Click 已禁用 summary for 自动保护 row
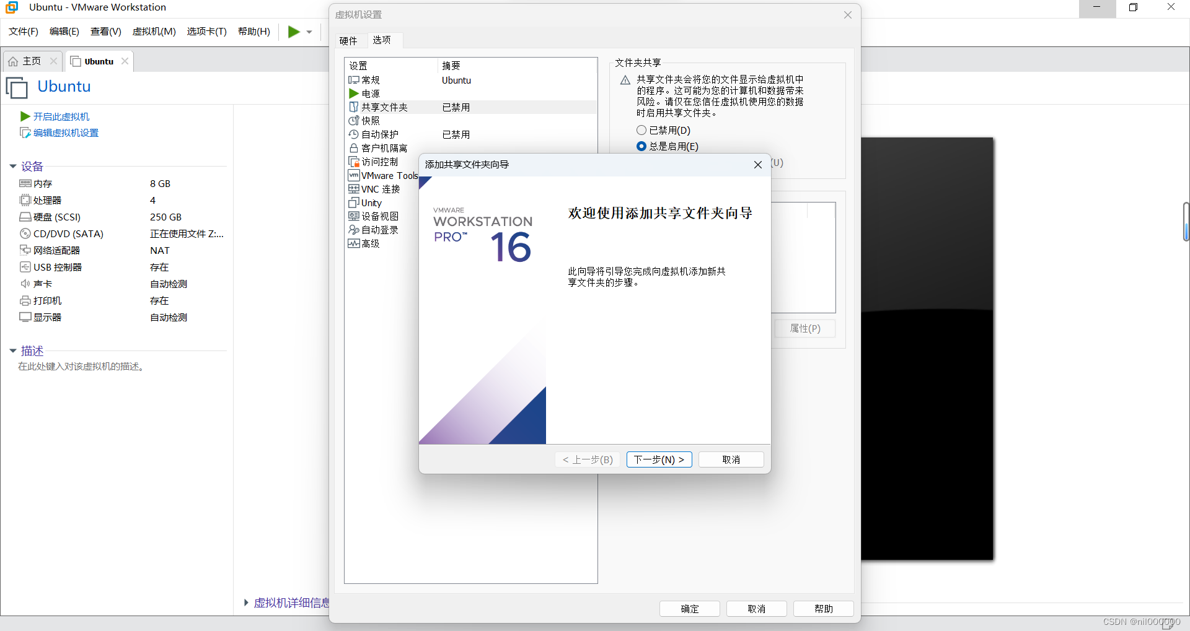Screen dimensions: 1190x631 456,134
